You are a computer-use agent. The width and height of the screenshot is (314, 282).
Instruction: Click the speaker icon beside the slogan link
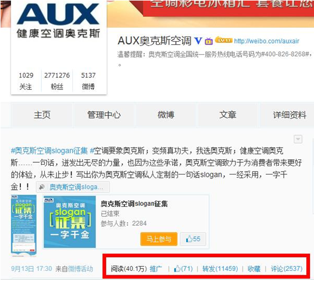point(41,187)
